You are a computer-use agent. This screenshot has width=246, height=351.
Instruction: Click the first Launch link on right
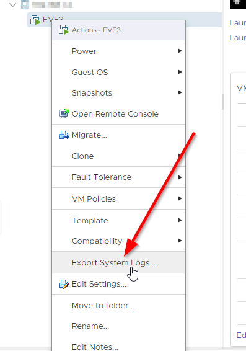[237, 22]
